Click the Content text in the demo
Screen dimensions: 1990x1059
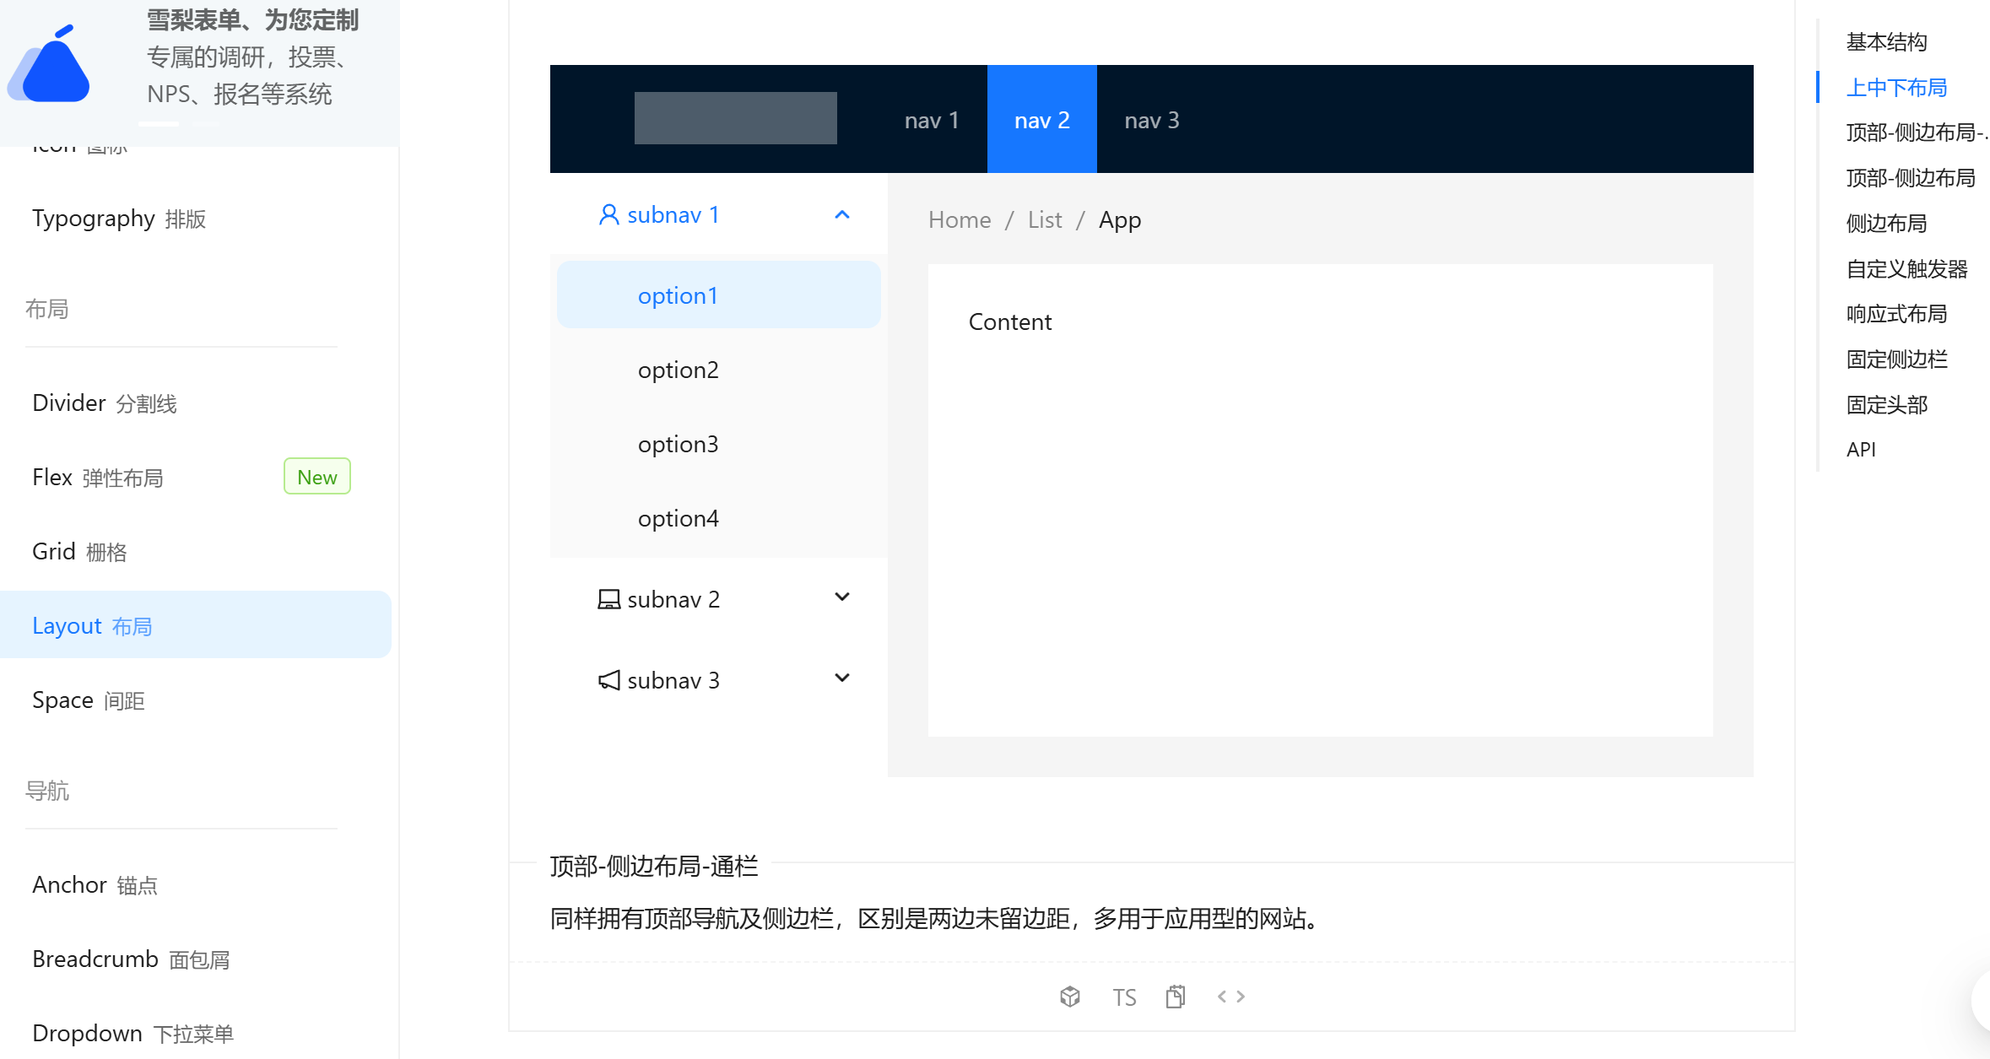[x=1010, y=321]
